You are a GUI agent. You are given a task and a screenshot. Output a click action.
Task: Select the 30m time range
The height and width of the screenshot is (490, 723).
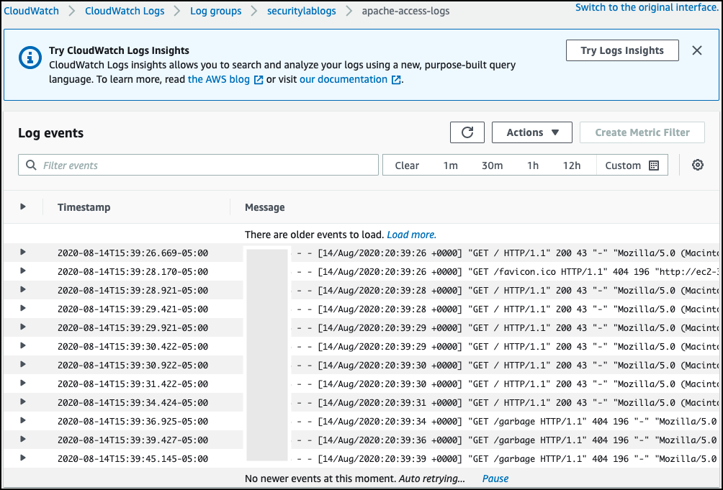tap(492, 165)
